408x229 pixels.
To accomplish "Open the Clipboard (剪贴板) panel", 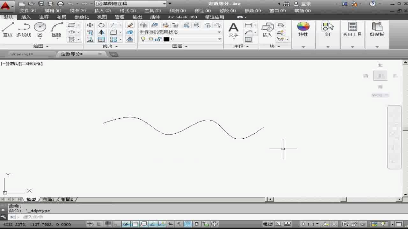I will pos(377,30).
